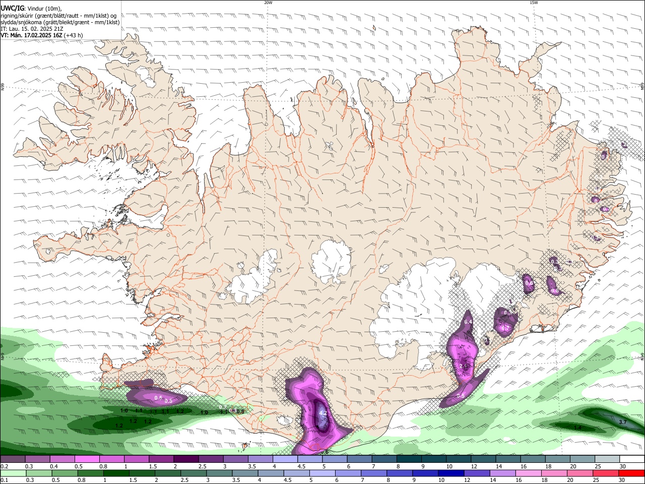Select the deep navy blue swatch between 10 and 12

(451, 473)
